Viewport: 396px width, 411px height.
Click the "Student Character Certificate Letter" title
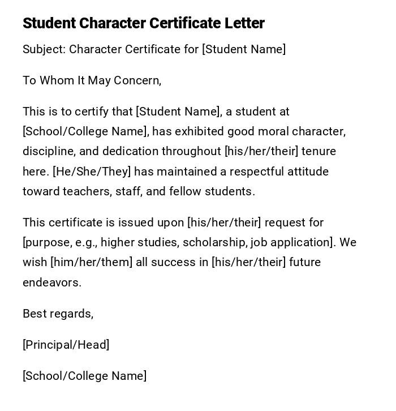point(143,23)
